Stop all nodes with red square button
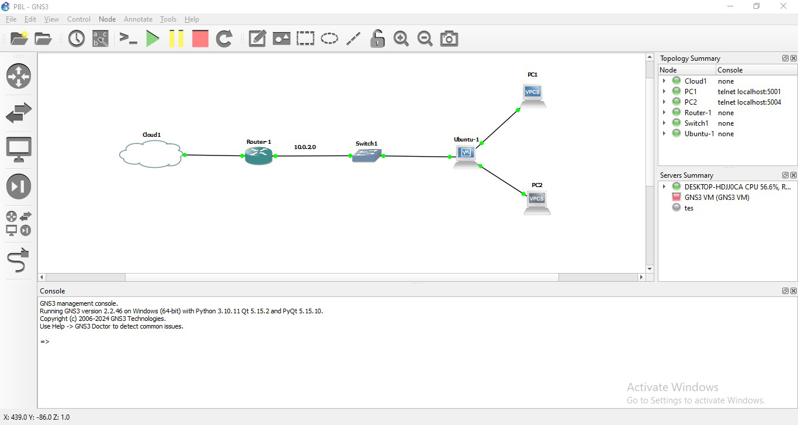 coord(200,39)
